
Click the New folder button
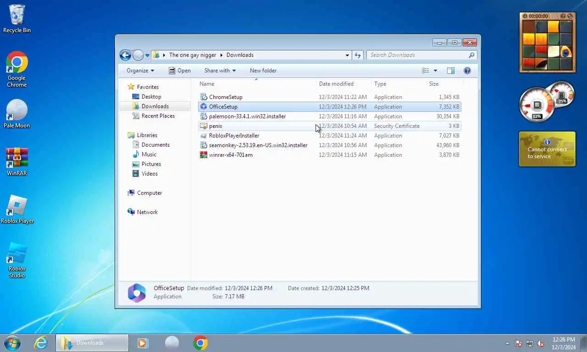(263, 71)
